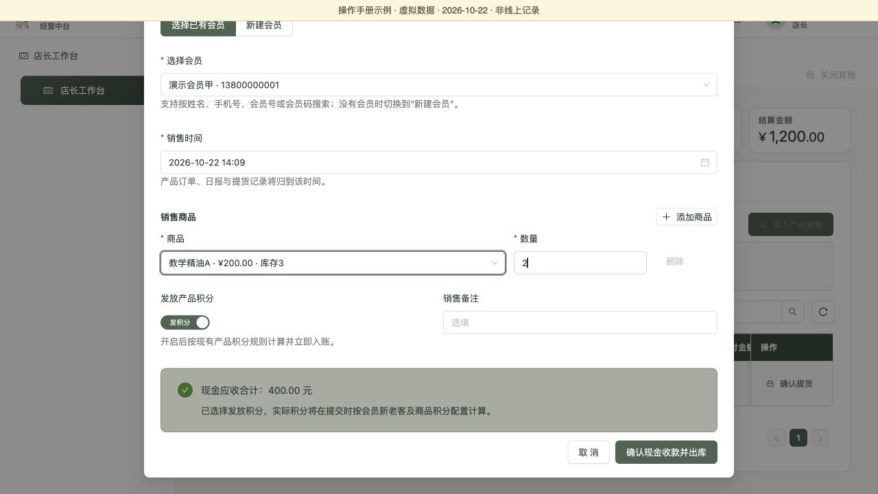Select page 1 in pagination
Viewport: 878px width, 494px height.
(x=798, y=438)
